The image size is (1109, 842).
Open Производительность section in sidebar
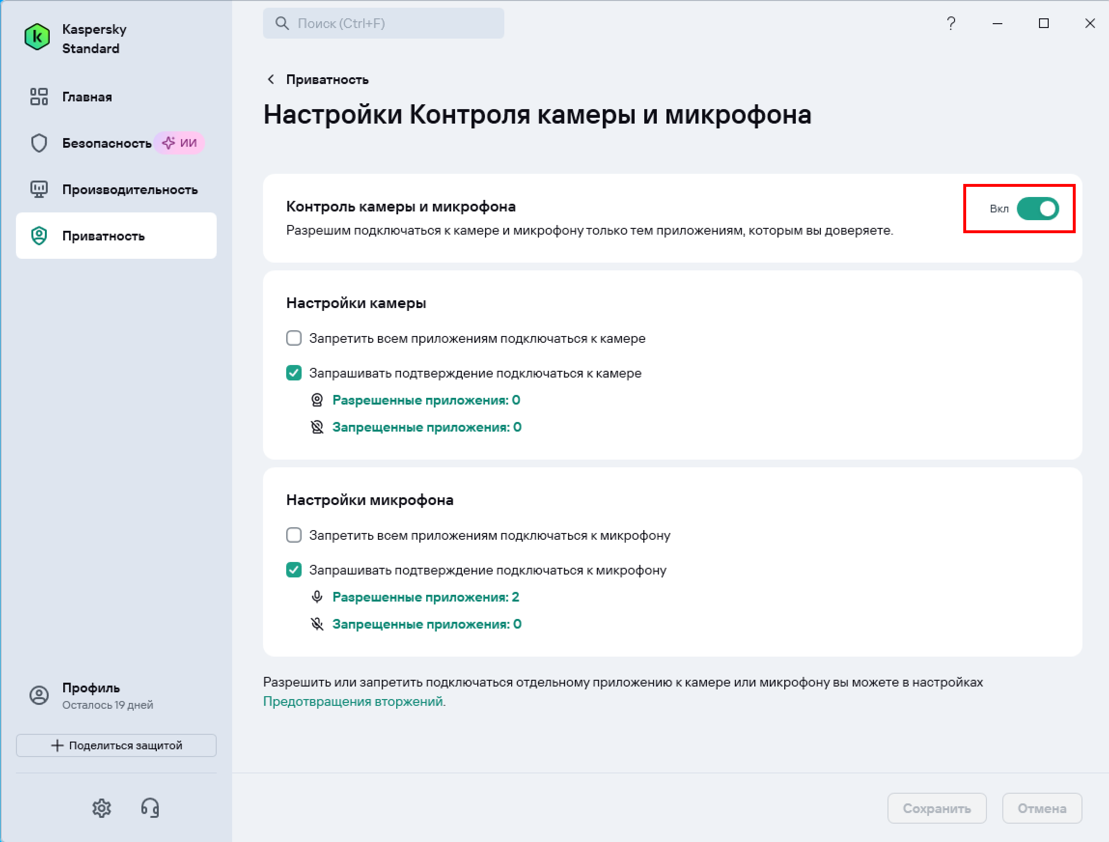tap(129, 190)
